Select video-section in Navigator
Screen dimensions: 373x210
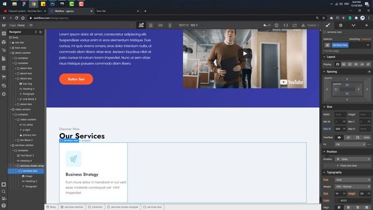click(x=23, y=109)
